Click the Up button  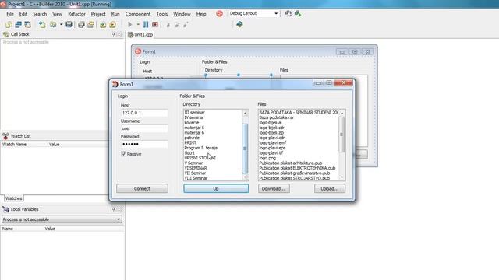tap(216, 188)
